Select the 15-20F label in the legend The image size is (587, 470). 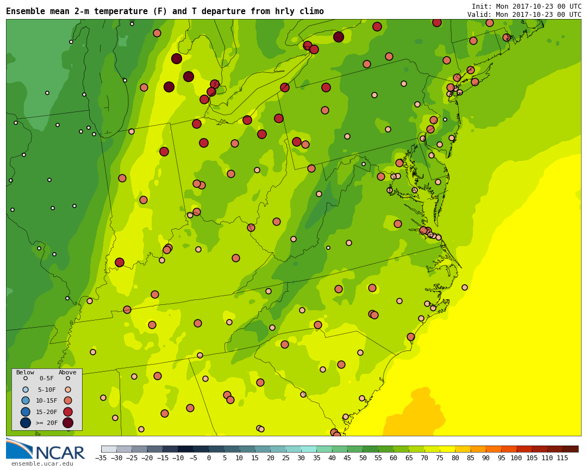point(46,412)
